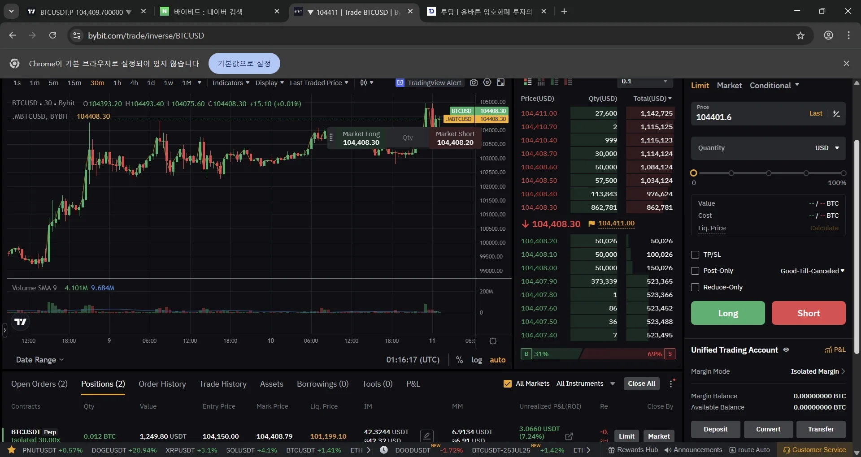This screenshot has width=861, height=457.
Task: Click the Deposit button
Action: [x=715, y=429]
